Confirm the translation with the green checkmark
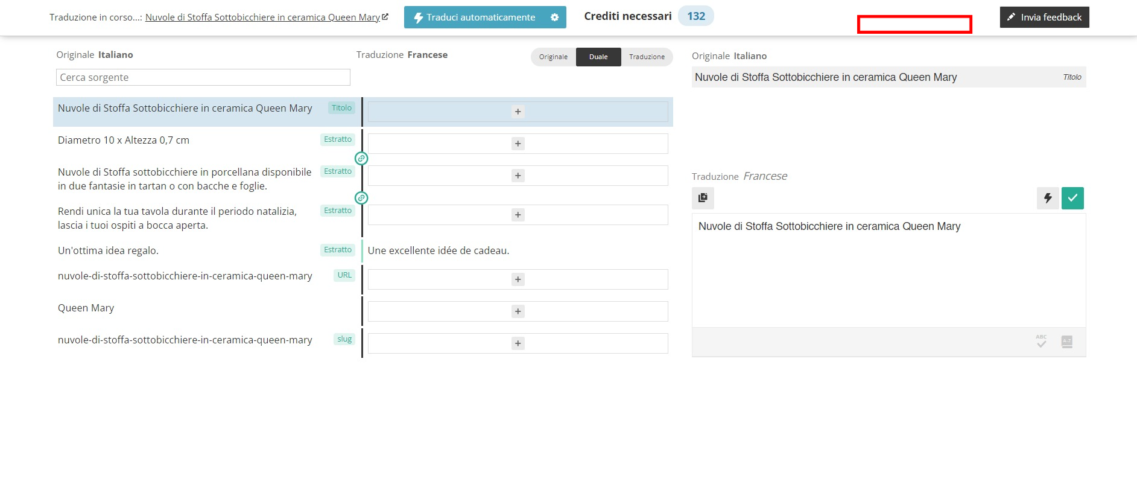1137x484 pixels. pos(1072,198)
